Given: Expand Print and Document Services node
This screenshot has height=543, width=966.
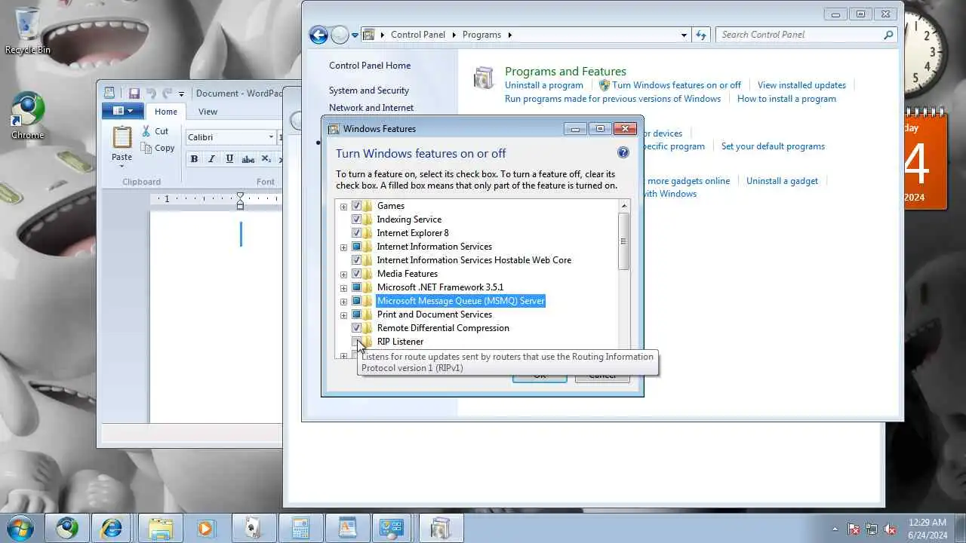Looking at the screenshot, I should click(343, 314).
